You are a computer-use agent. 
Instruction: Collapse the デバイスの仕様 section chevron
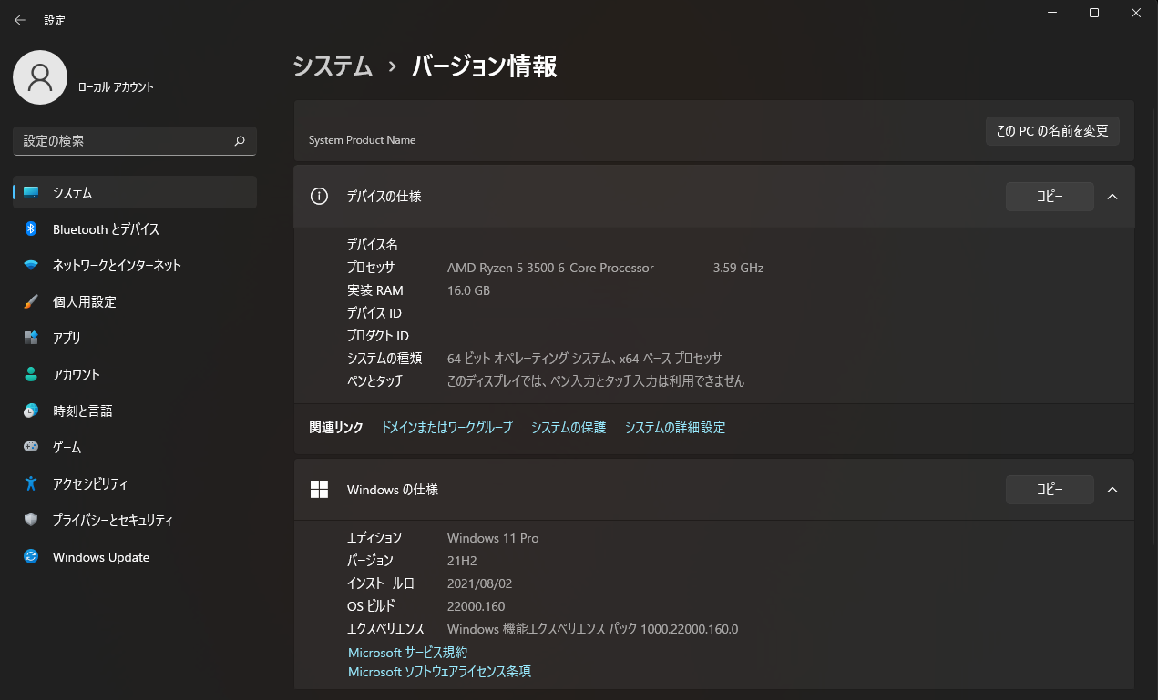(x=1112, y=196)
